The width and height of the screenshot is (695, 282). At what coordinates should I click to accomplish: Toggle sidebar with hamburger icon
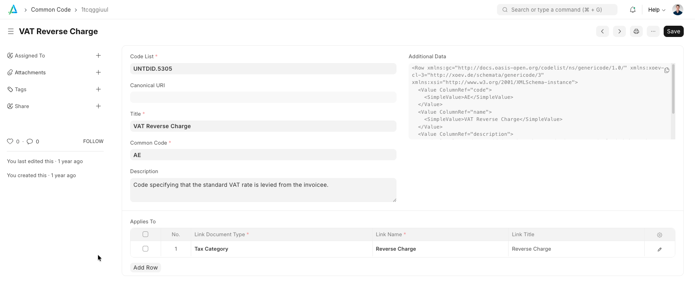point(11,31)
